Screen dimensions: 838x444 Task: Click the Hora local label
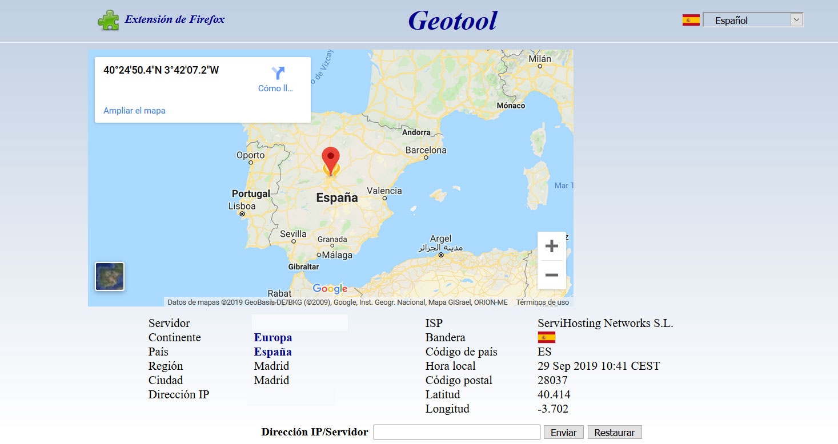click(x=451, y=366)
